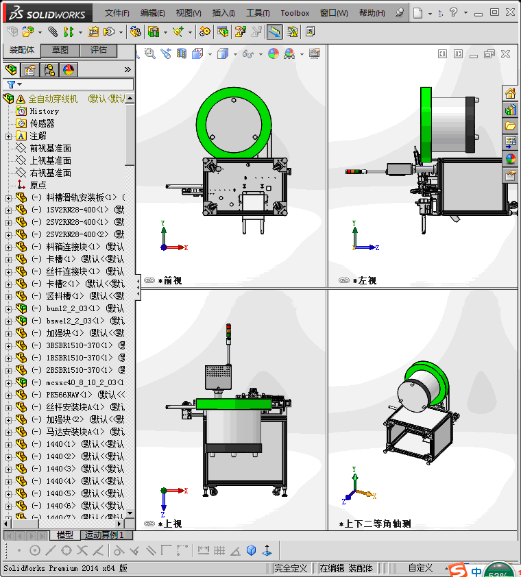Open the SolidWorks Resources home pane

tap(510, 93)
